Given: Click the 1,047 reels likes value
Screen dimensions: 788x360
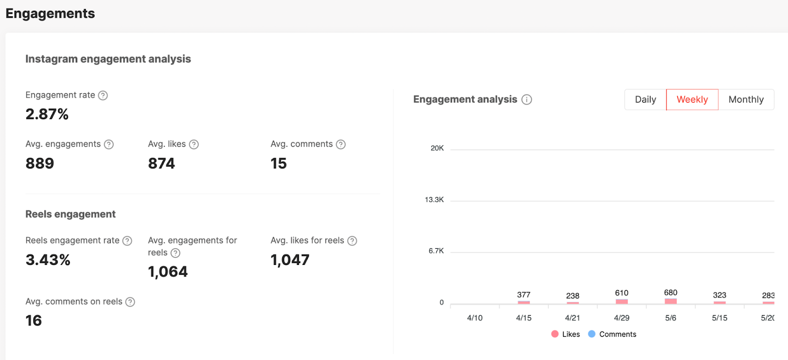Looking at the screenshot, I should pos(290,260).
